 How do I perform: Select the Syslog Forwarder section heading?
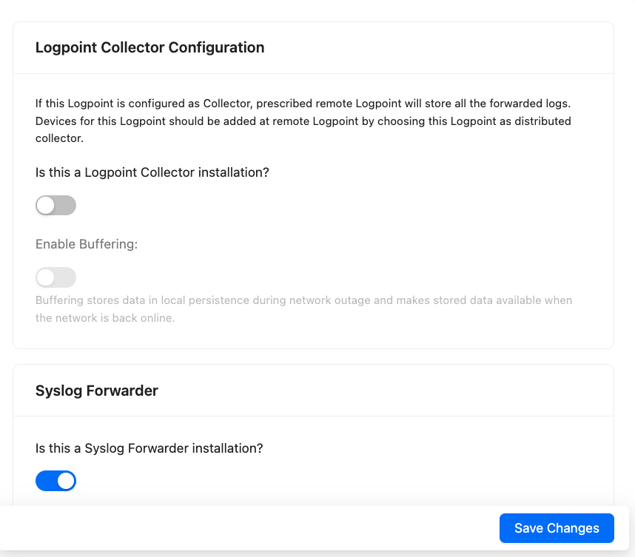click(x=96, y=390)
